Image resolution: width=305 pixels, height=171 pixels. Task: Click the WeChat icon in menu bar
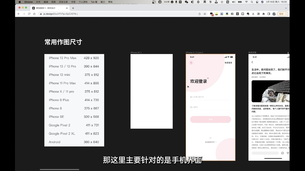[x=186, y=2]
